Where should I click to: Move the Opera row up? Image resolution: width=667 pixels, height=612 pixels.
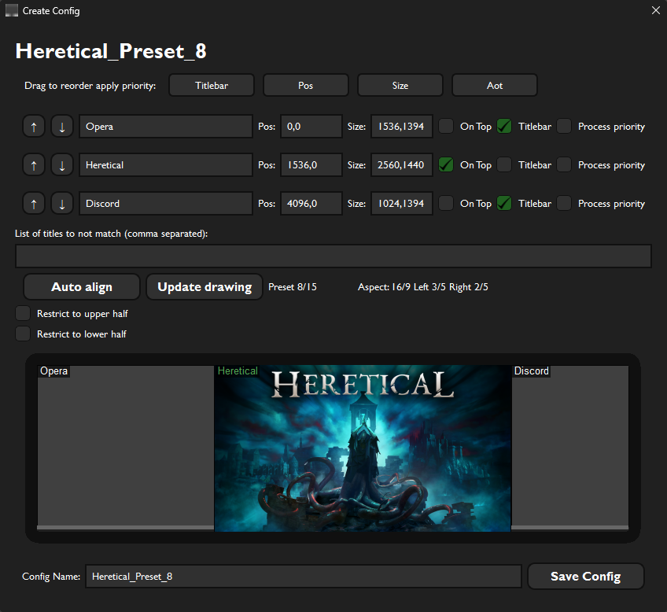[x=34, y=127]
